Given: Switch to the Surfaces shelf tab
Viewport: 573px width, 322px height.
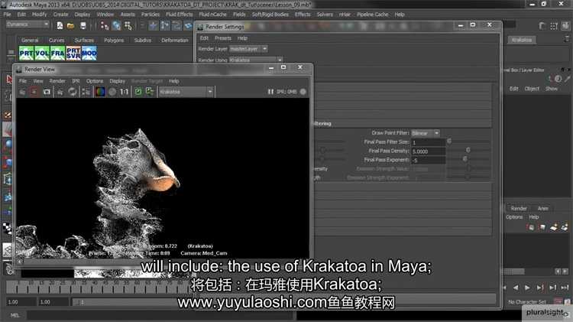Looking at the screenshot, I should click(84, 41).
